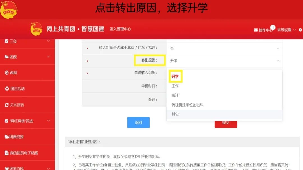The image size is (303, 170).
Task: Open 团日活动 menu item
Action: pos(27,89)
